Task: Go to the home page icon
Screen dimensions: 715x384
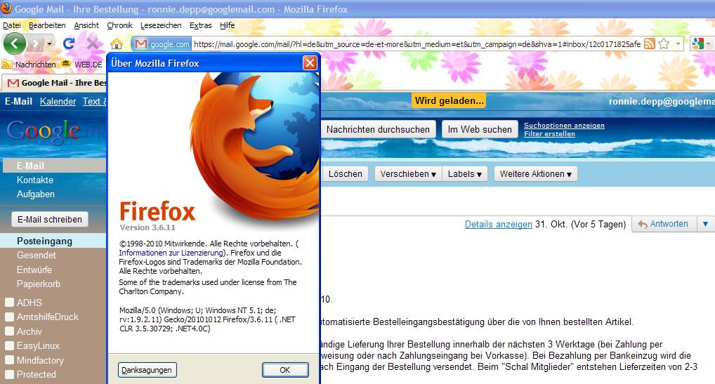Action: [117, 44]
